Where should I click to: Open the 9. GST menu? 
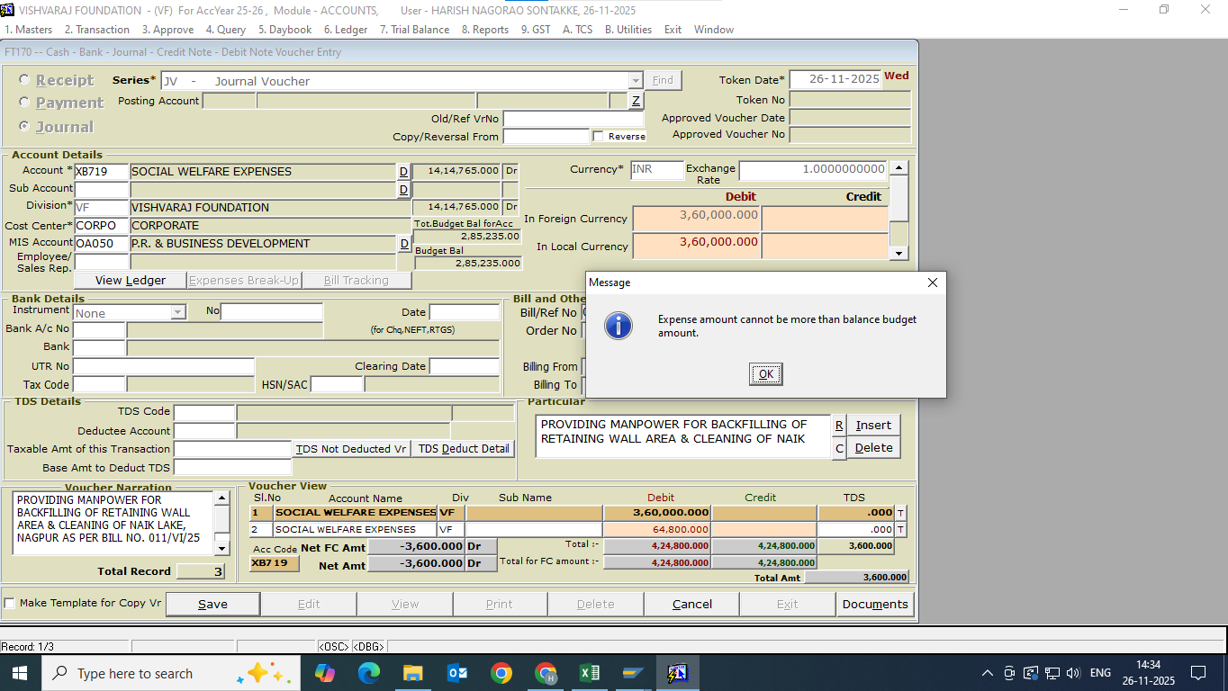535,30
